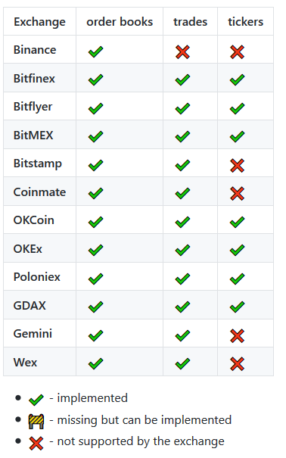286x458 pixels.
Task: Click green checkmark for Bitfinex order books
Action: point(96,79)
